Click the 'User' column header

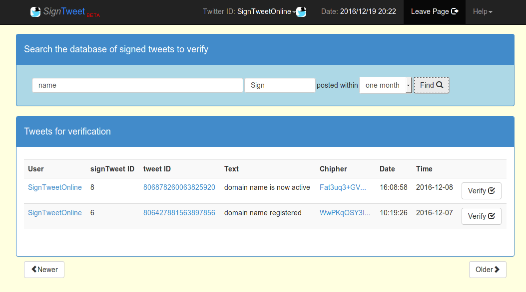coord(36,169)
